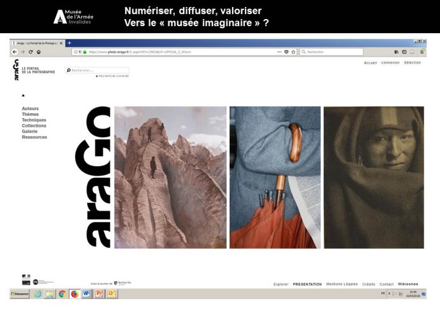This screenshot has width=440, height=329.
Task: Open the umbrella and grey coat photograph
Action: (x=275, y=178)
